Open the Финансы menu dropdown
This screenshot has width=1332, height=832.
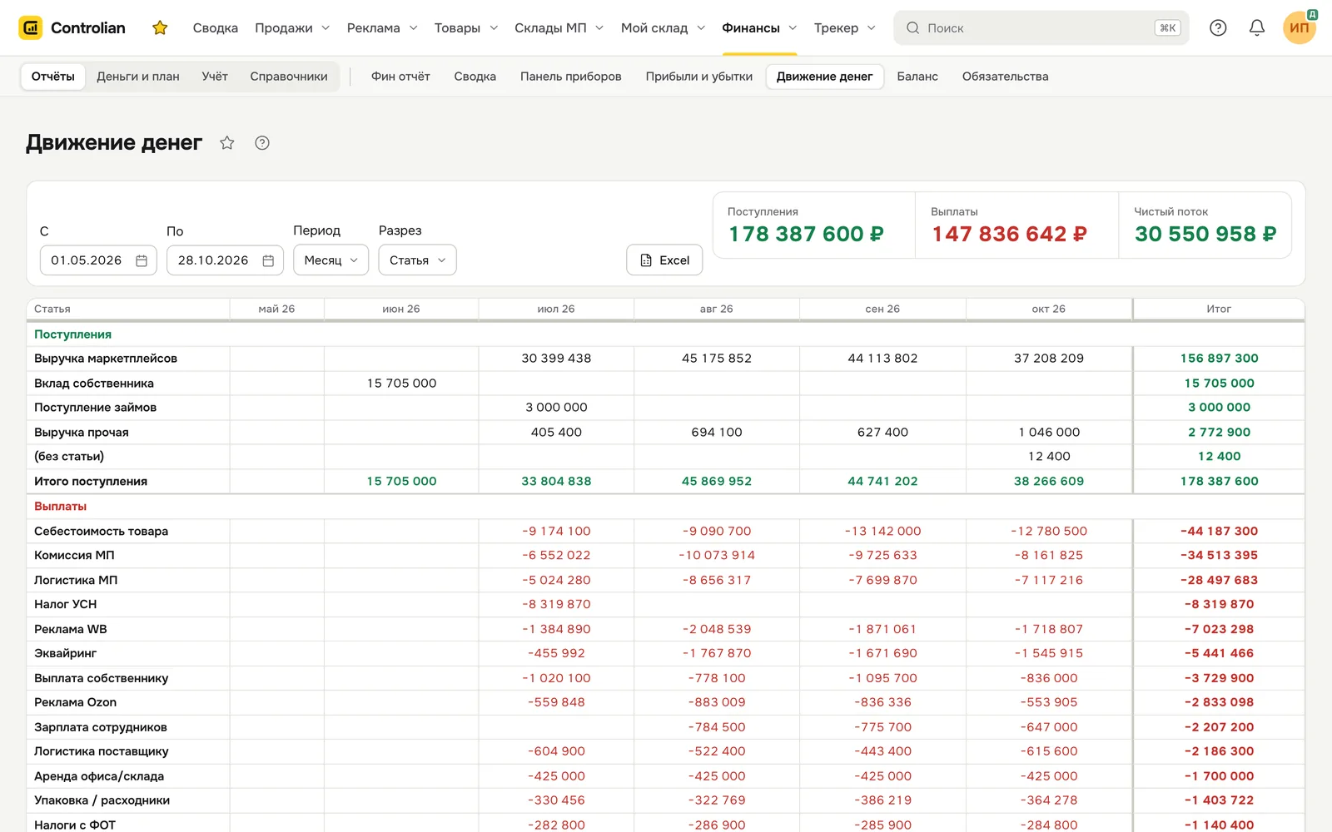759,27
